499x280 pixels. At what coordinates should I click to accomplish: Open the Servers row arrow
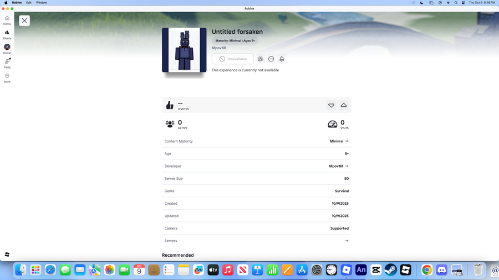coord(347,241)
